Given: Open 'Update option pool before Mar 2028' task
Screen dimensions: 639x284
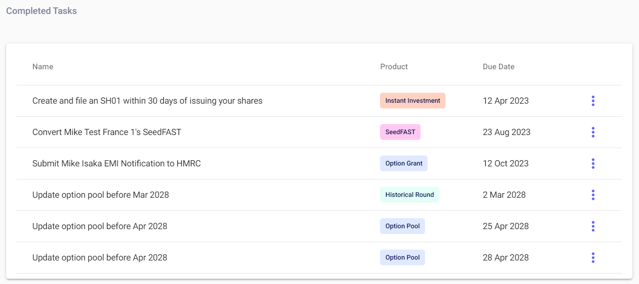Looking at the screenshot, I should pyautogui.click(x=100, y=195).
